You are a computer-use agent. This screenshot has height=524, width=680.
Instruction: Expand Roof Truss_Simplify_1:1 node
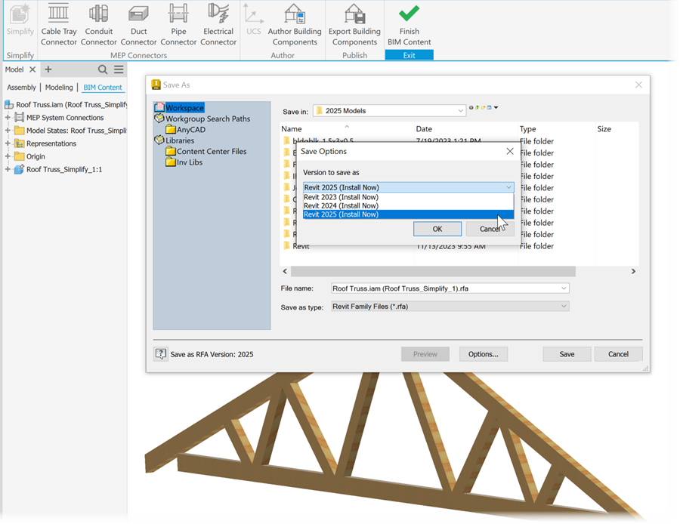point(8,169)
